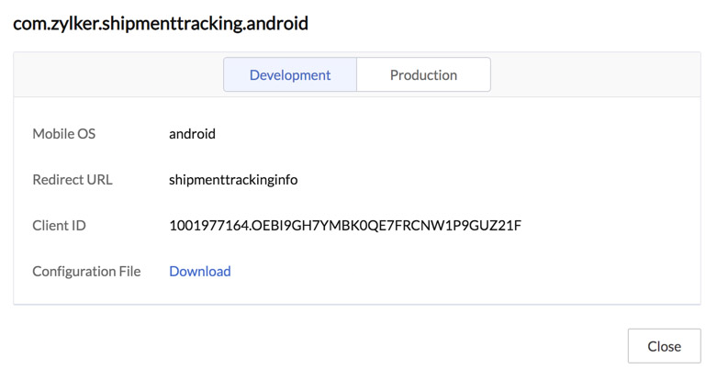717x369 pixels.
Task: Open the Production environment details
Action: click(x=423, y=74)
